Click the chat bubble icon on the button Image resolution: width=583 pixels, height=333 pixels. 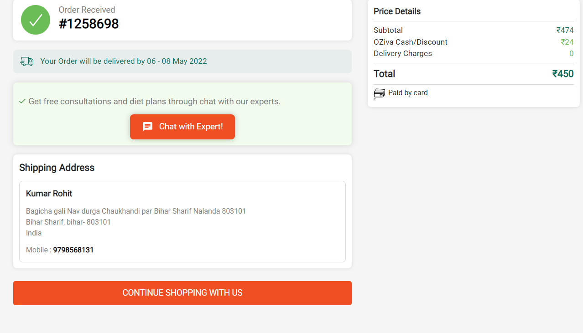tap(147, 127)
